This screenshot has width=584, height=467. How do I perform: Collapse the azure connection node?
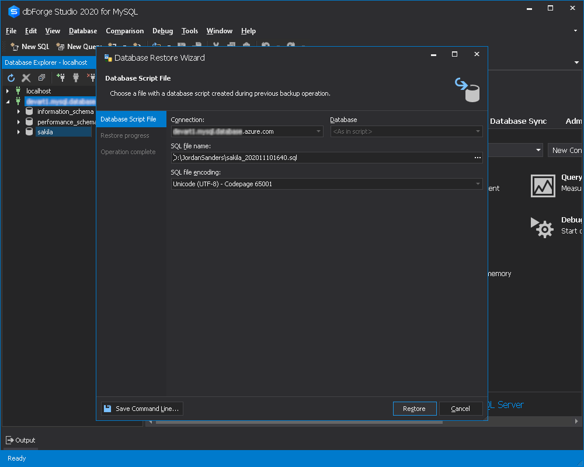pyautogui.click(x=8, y=102)
